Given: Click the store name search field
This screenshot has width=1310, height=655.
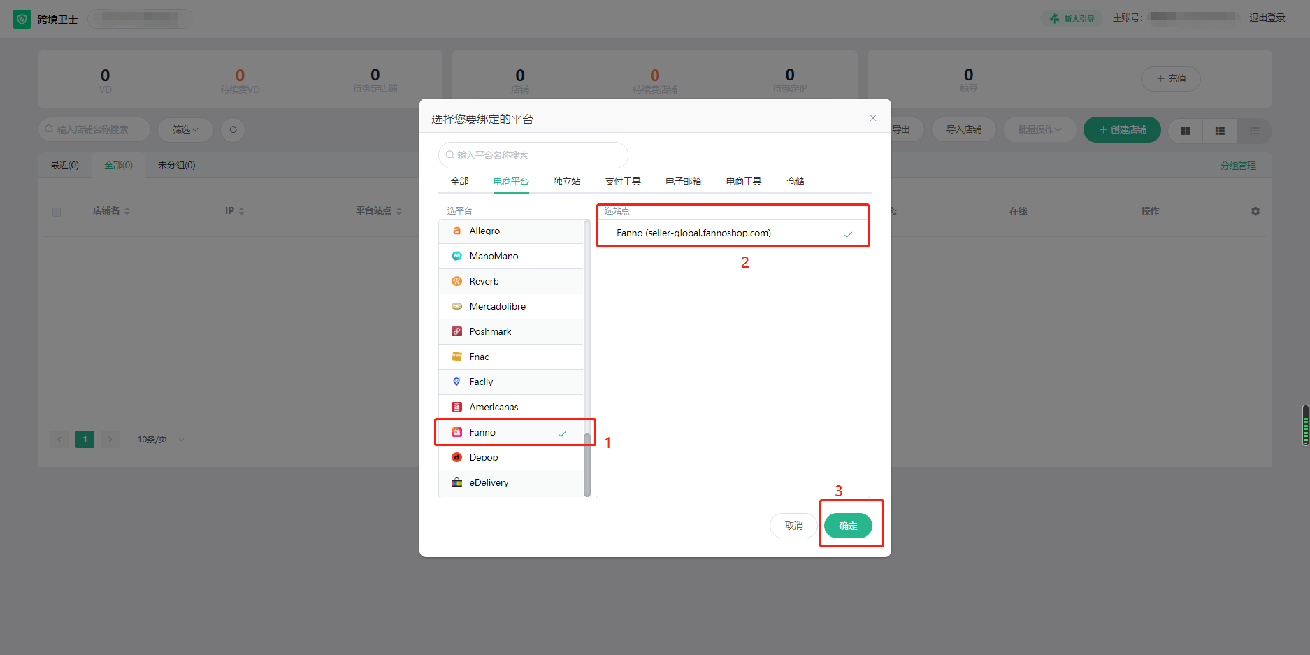Looking at the screenshot, I should pos(94,129).
